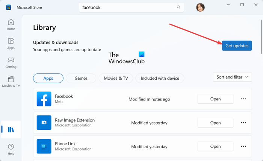Click 'Modified yesterday' in Raw Image Extension row
This screenshot has height=161, width=263.
coord(149,123)
